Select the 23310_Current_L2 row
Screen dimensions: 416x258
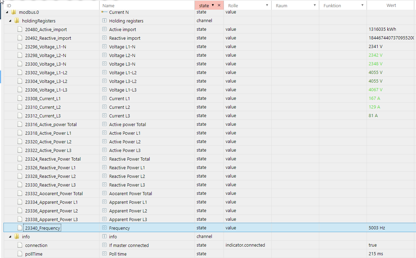(210, 107)
